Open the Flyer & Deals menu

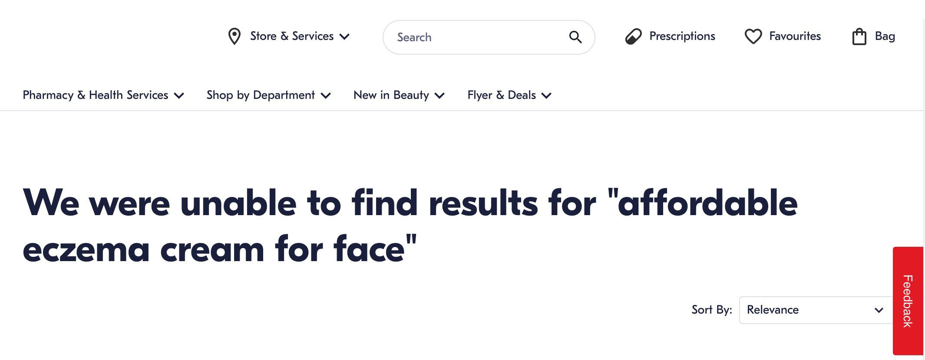[x=501, y=95]
